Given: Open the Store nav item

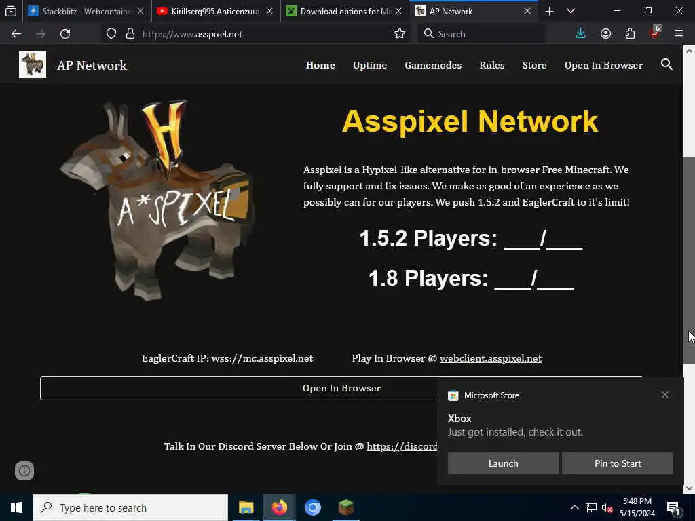Looking at the screenshot, I should point(535,65).
